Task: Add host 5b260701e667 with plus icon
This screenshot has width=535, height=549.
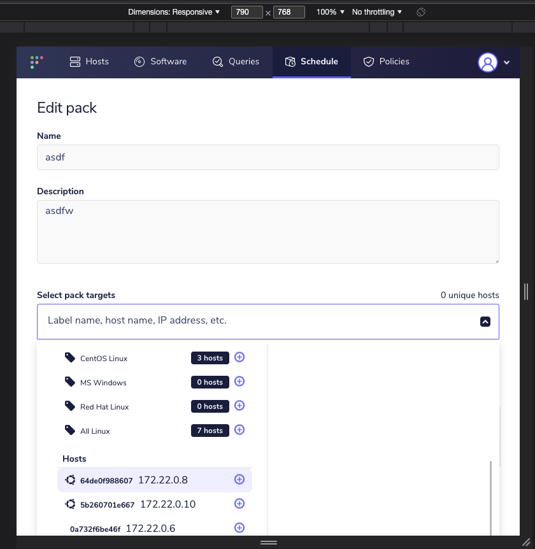Action: click(239, 504)
